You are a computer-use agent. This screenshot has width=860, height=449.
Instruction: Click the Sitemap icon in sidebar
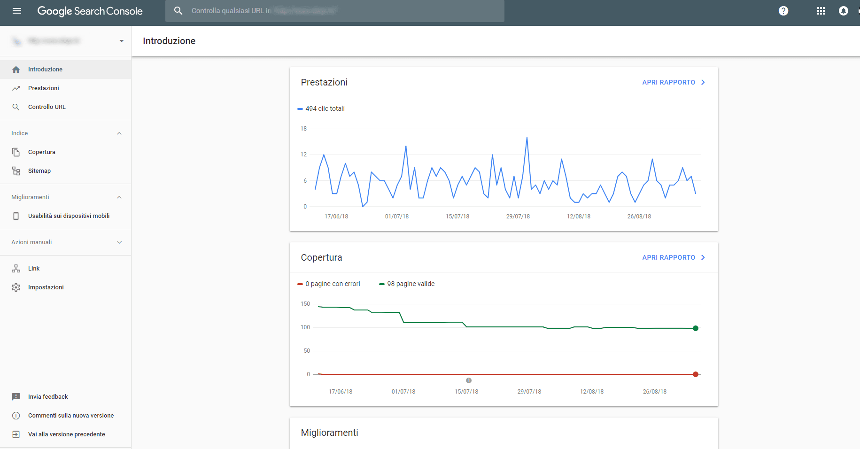16,171
